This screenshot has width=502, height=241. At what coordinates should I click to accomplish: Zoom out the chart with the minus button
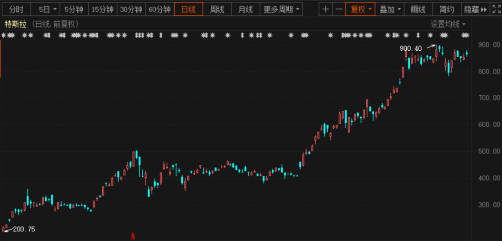[339, 9]
